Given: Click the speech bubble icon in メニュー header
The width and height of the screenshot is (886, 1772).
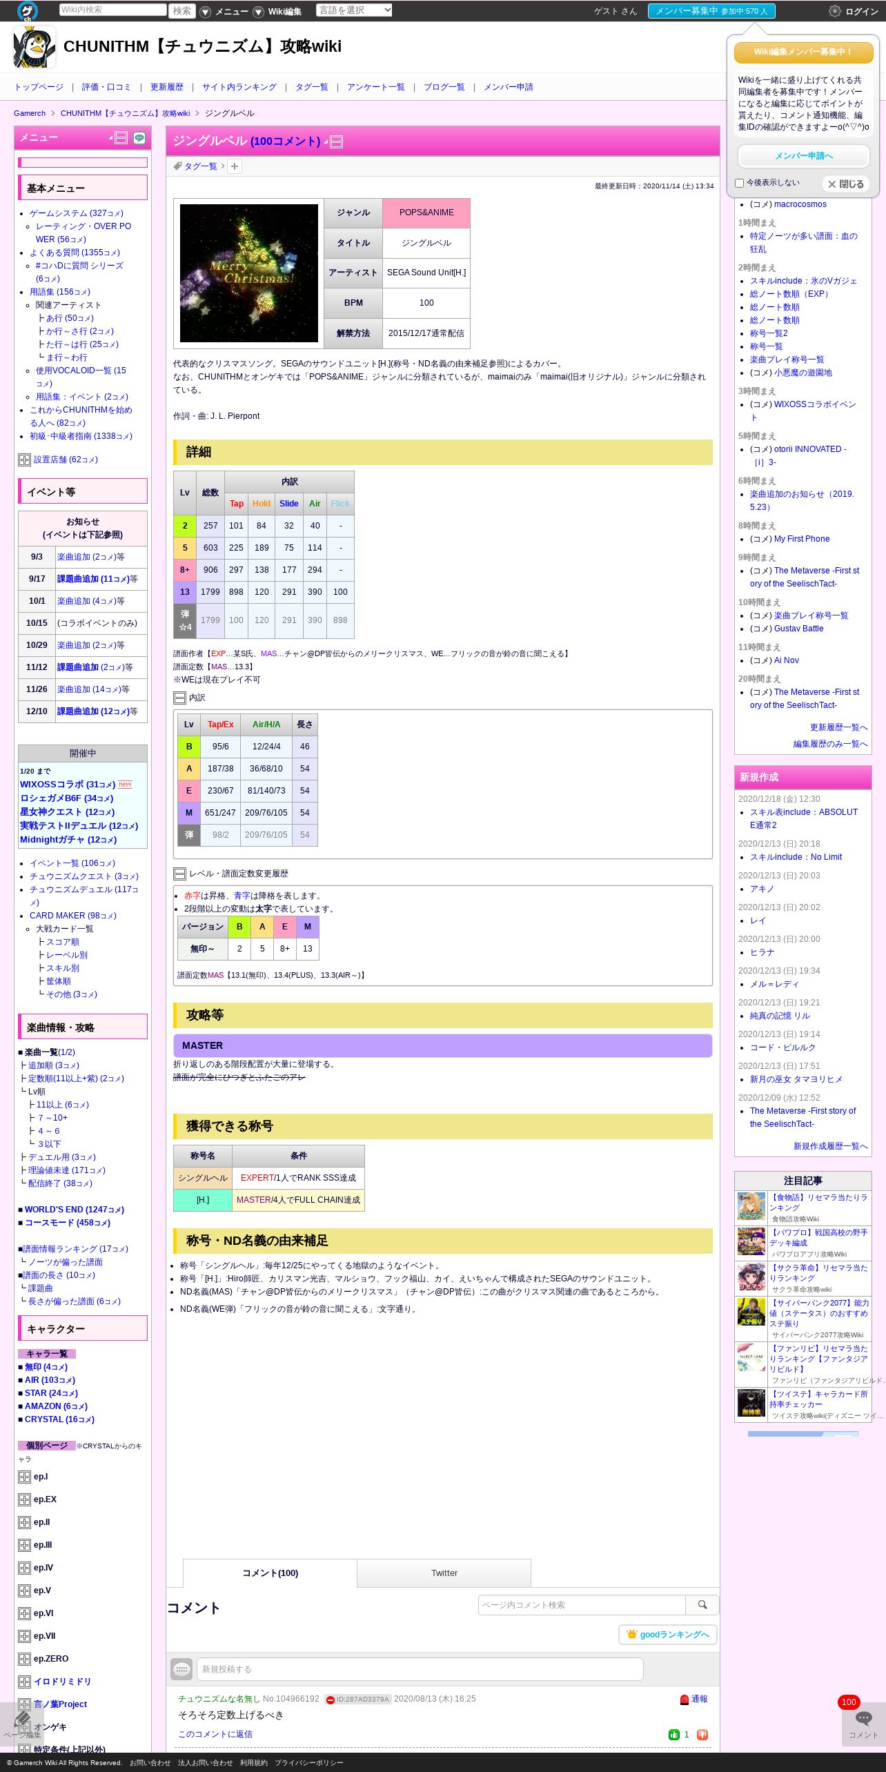Looking at the screenshot, I should (139, 138).
